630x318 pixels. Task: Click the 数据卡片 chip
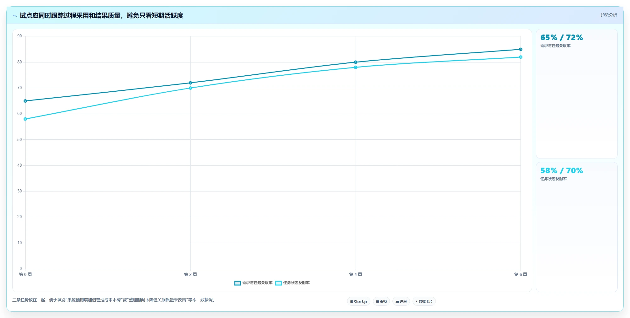click(424, 301)
